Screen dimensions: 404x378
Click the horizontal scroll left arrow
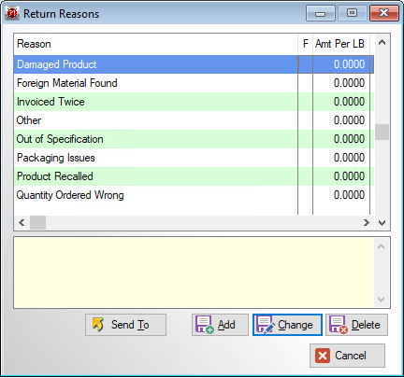click(22, 222)
